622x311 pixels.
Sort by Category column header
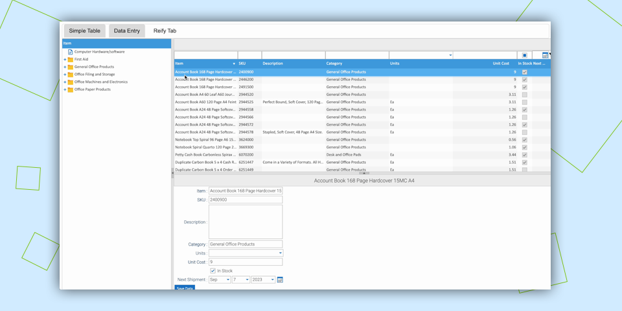(357, 63)
